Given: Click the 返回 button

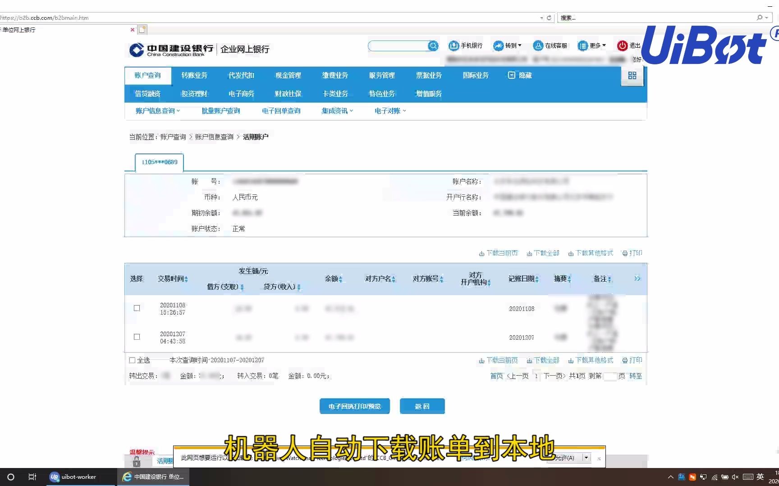Looking at the screenshot, I should 422,406.
